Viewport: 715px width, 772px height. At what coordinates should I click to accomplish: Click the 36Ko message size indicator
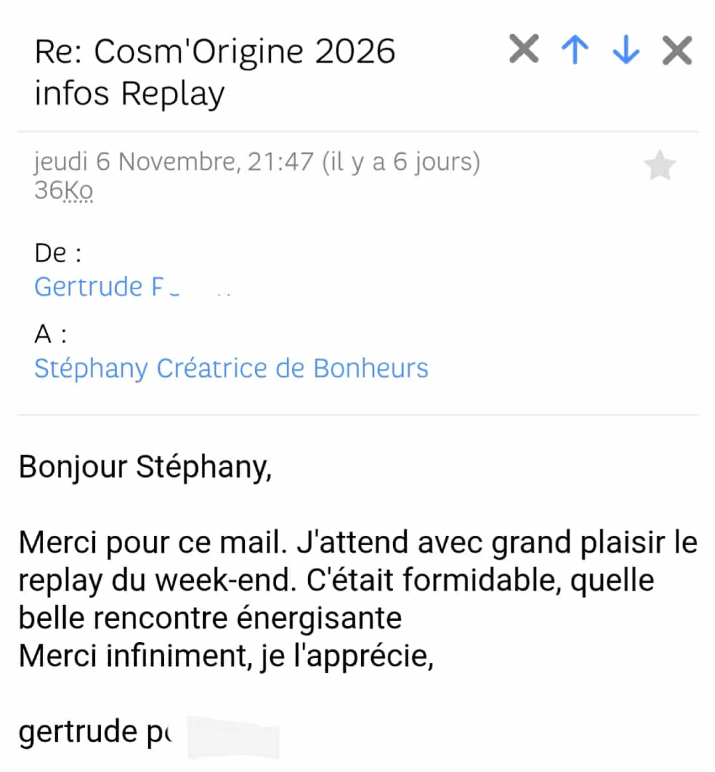(63, 190)
